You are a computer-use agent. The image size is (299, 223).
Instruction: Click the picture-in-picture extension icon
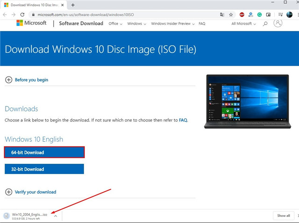tap(268, 14)
